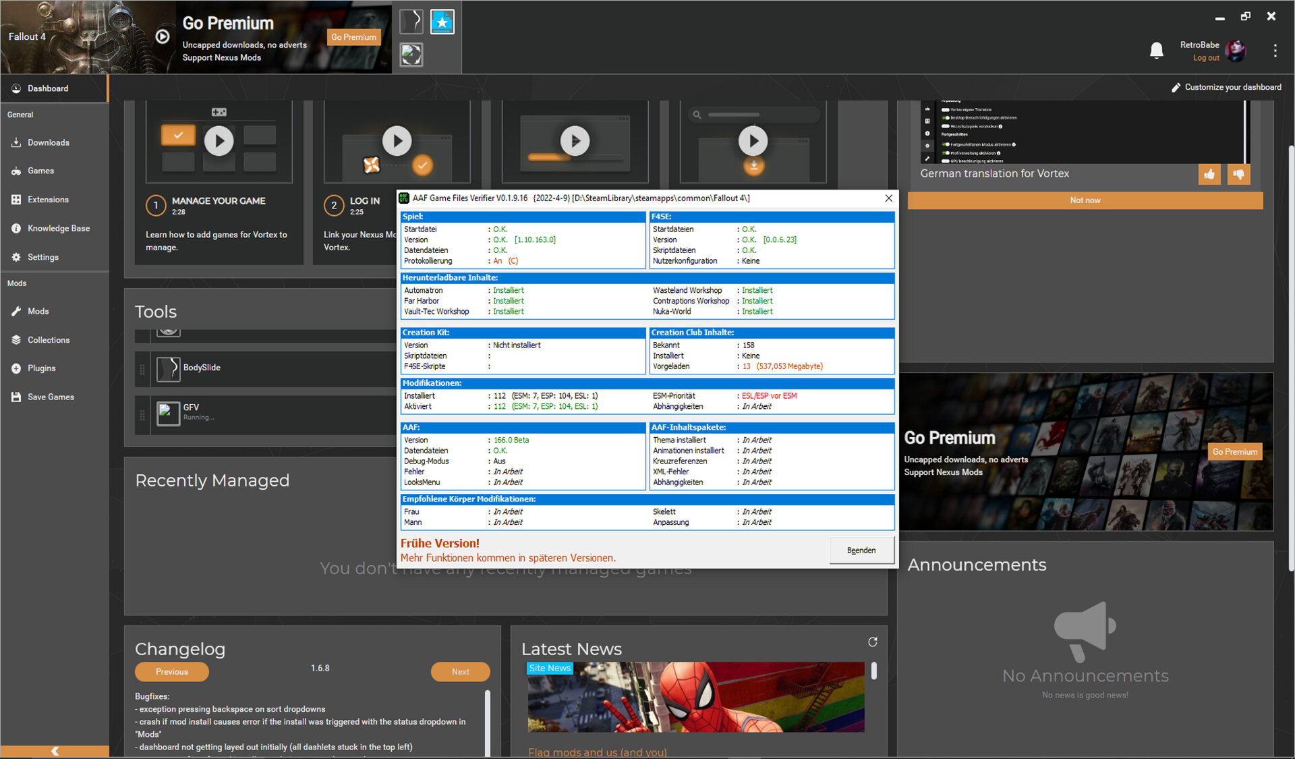The width and height of the screenshot is (1295, 759).
Task: Play the Log In tutorial video
Action: click(x=397, y=141)
